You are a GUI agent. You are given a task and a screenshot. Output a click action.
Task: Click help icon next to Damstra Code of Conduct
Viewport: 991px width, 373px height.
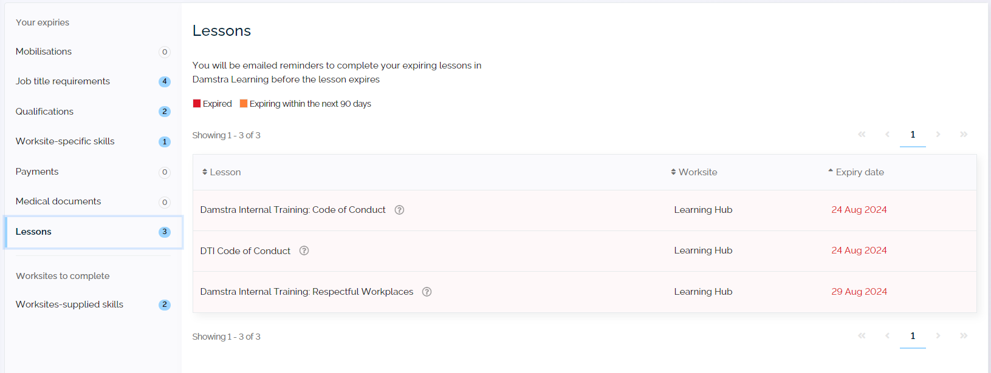pos(399,210)
